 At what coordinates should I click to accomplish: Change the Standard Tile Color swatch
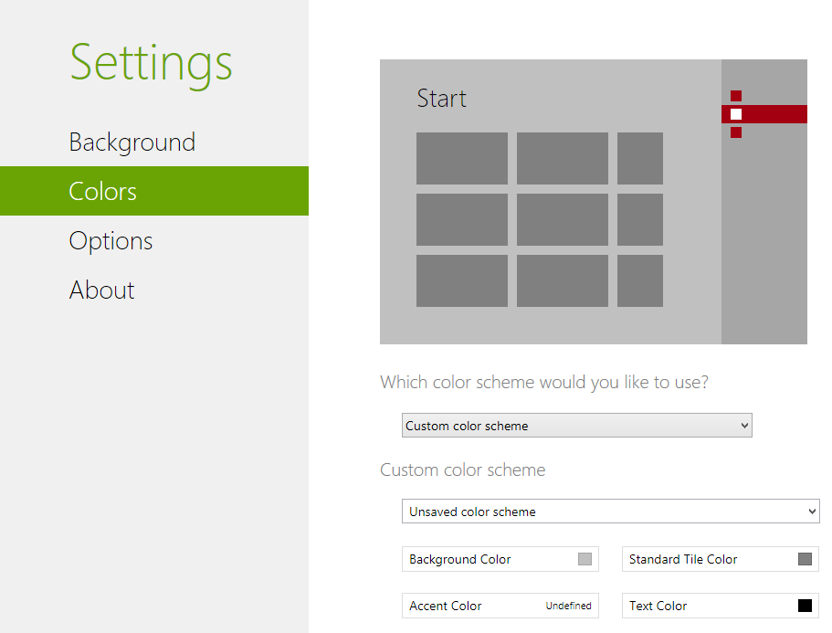[x=803, y=558]
